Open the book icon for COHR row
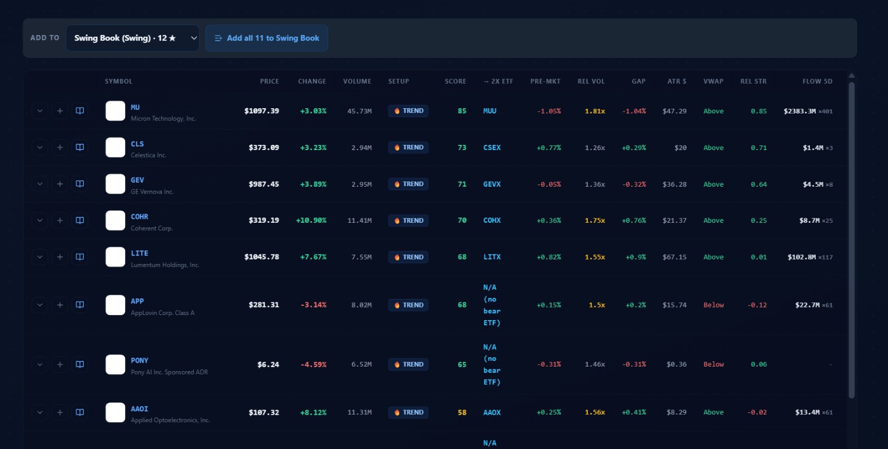The image size is (888, 449). click(x=80, y=220)
